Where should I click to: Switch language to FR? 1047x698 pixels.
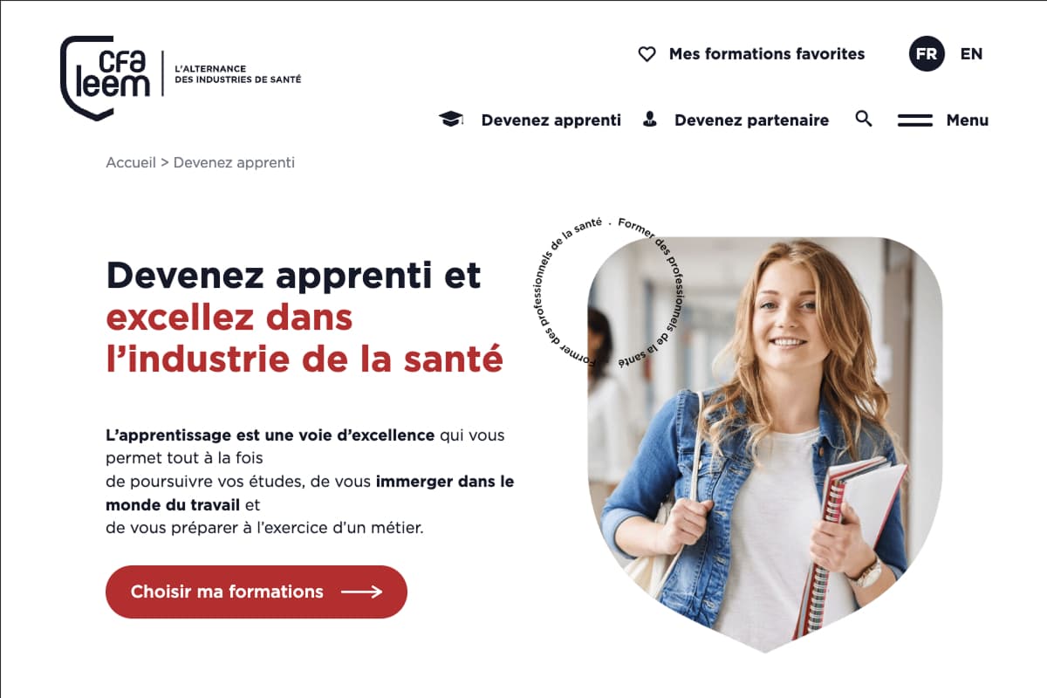pos(927,54)
